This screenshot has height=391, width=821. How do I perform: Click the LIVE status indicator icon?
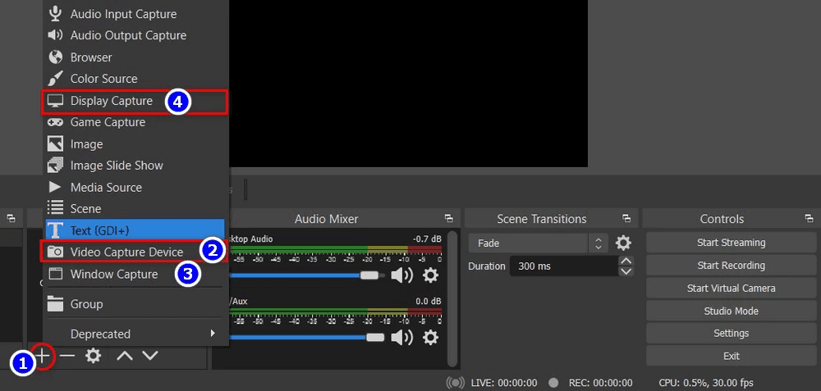(456, 383)
